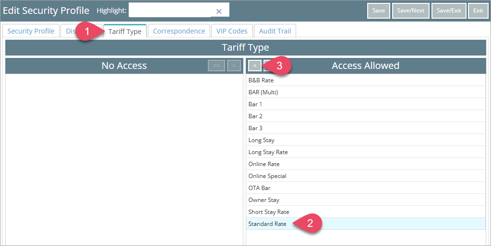Click the move-all-right >> button in No Access

coord(216,66)
